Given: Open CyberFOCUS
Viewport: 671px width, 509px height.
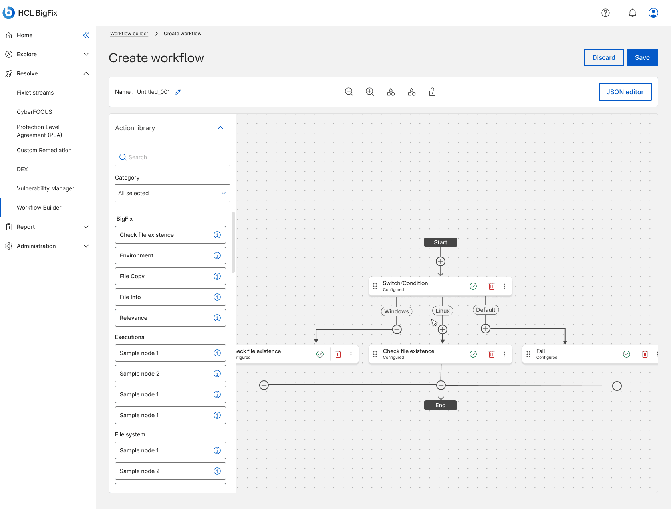Looking at the screenshot, I should [x=34, y=112].
